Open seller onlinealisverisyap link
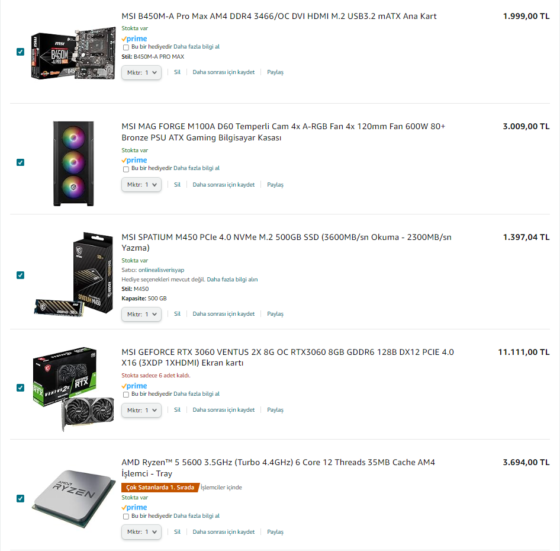The width and height of the screenshot is (560, 551). 161,270
